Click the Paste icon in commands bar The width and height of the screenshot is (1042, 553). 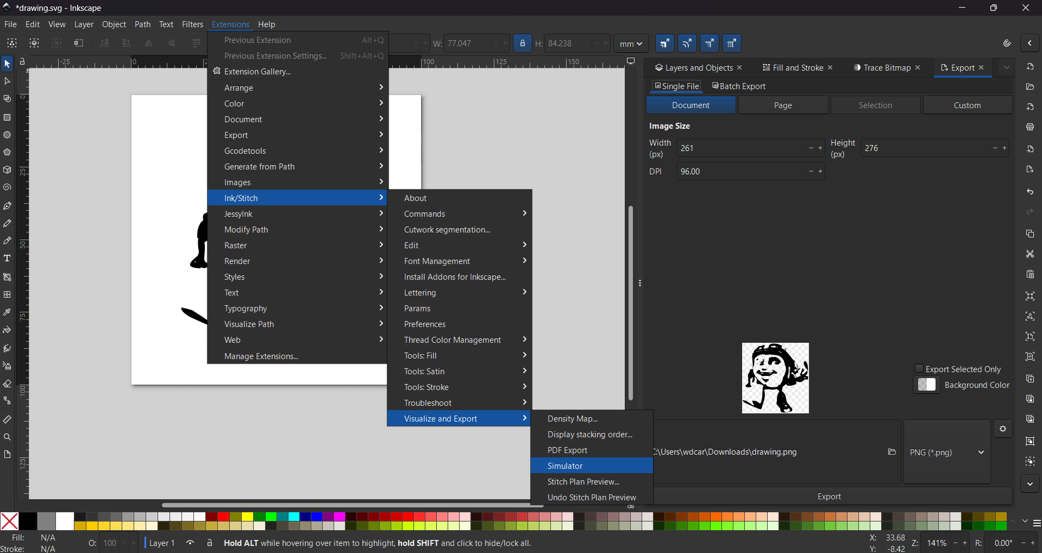[x=1030, y=274]
